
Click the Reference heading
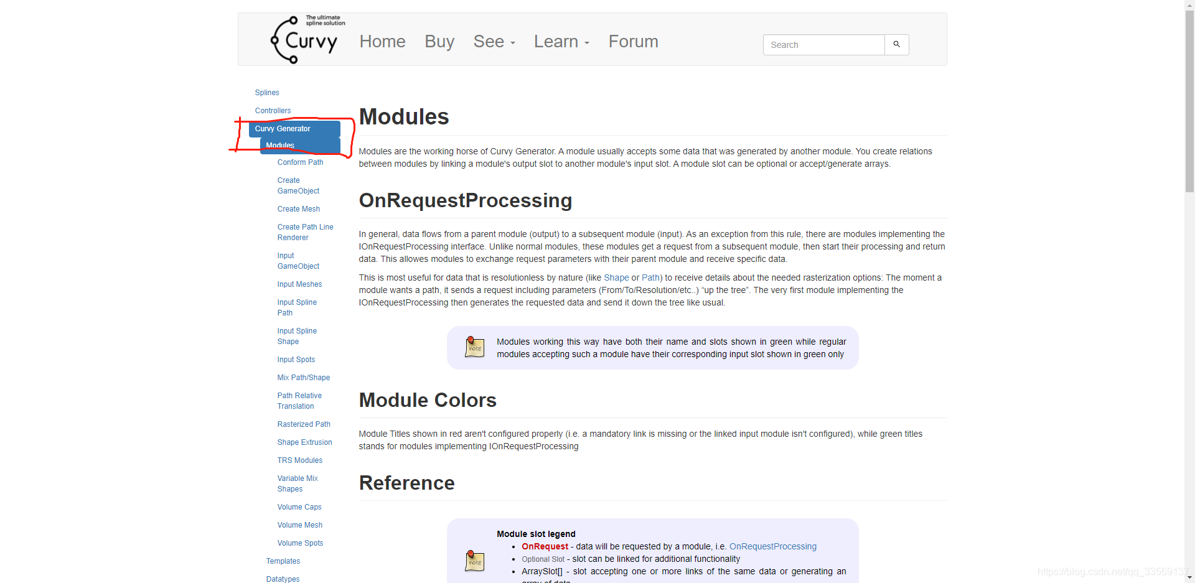click(x=407, y=483)
